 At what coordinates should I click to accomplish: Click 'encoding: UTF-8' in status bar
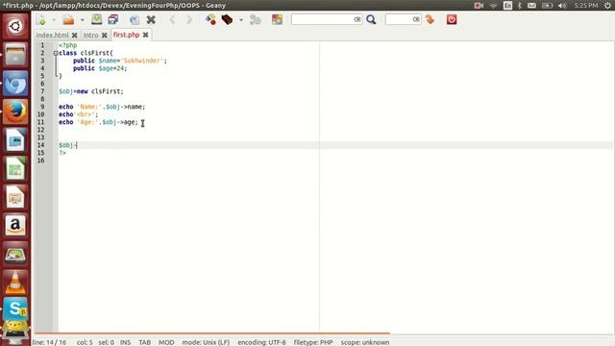click(261, 342)
